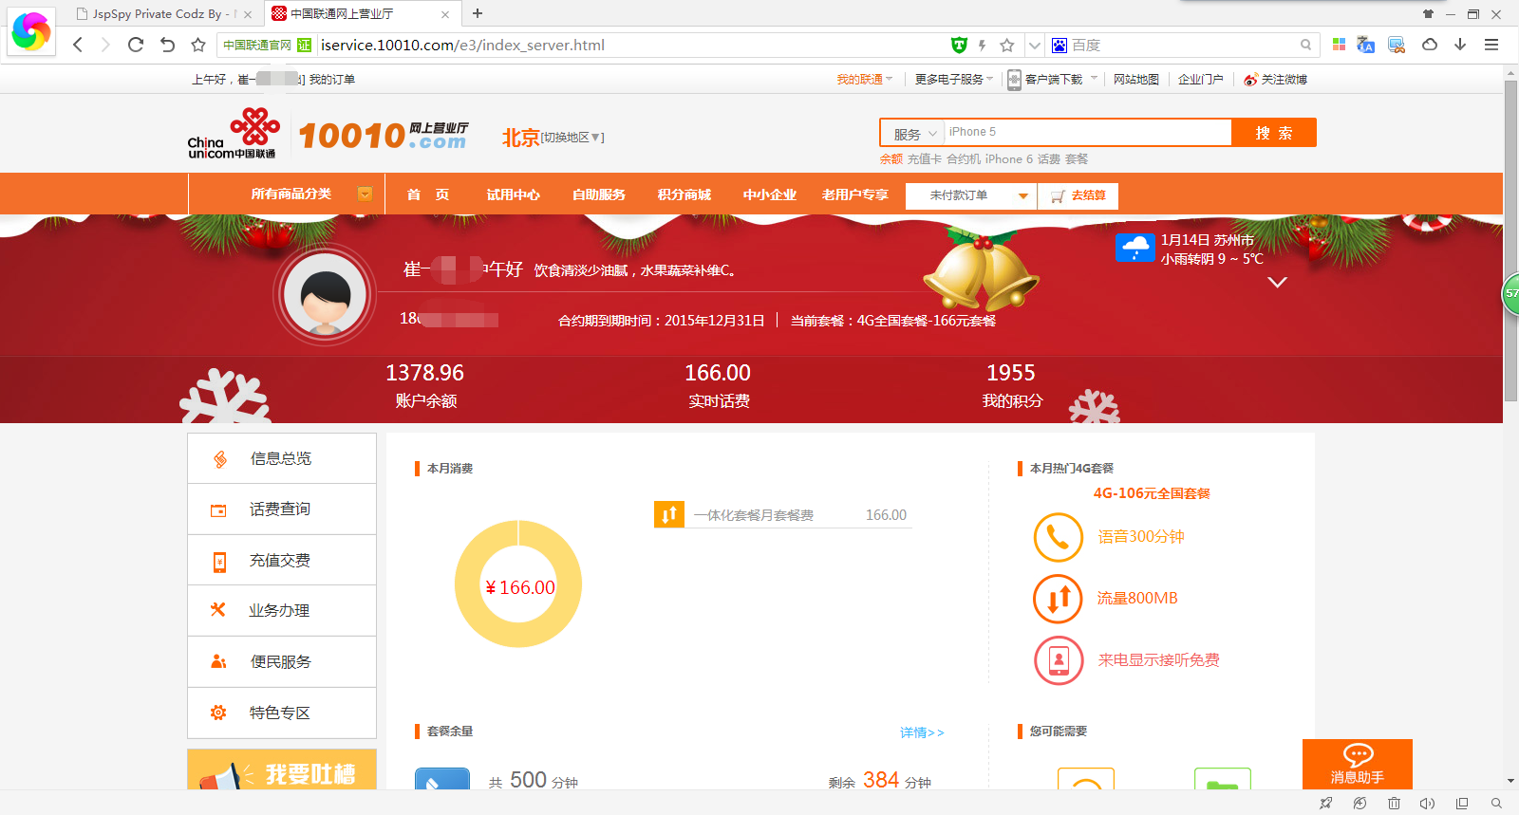Open 试用中心 navigation item
Viewport: 1519px width, 815px height.
[514, 194]
